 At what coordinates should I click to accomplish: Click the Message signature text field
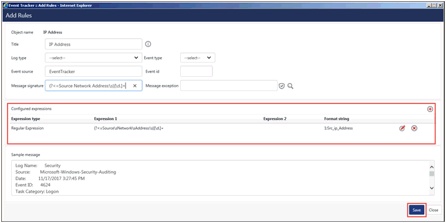coord(94,85)
